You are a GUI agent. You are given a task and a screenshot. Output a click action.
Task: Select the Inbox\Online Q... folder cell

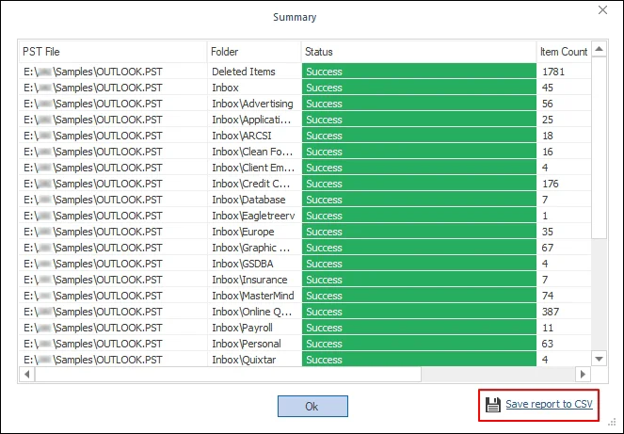[254, 312]
